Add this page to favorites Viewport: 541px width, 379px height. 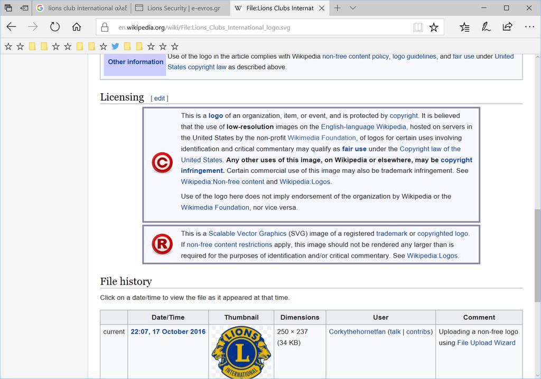[x=434, y=27]
